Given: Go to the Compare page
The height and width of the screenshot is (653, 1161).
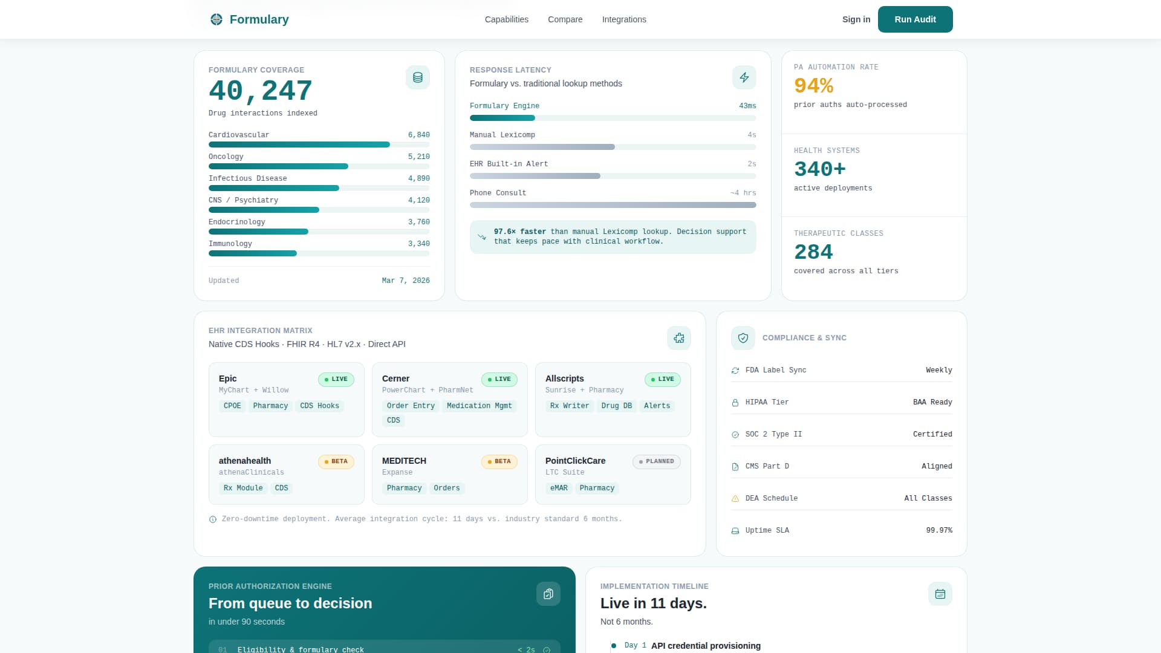Looking at the screenshot, I should [565, 19].
